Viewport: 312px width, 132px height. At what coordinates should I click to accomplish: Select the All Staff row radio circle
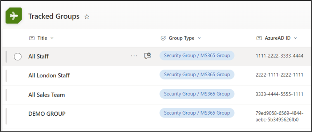click(x=18, y=57)
